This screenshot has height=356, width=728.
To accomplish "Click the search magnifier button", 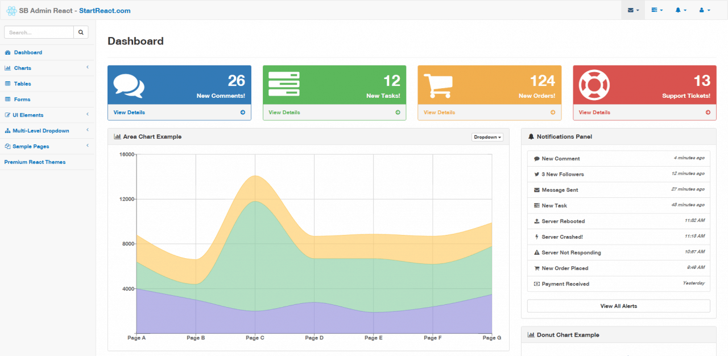I will (81, 32).
